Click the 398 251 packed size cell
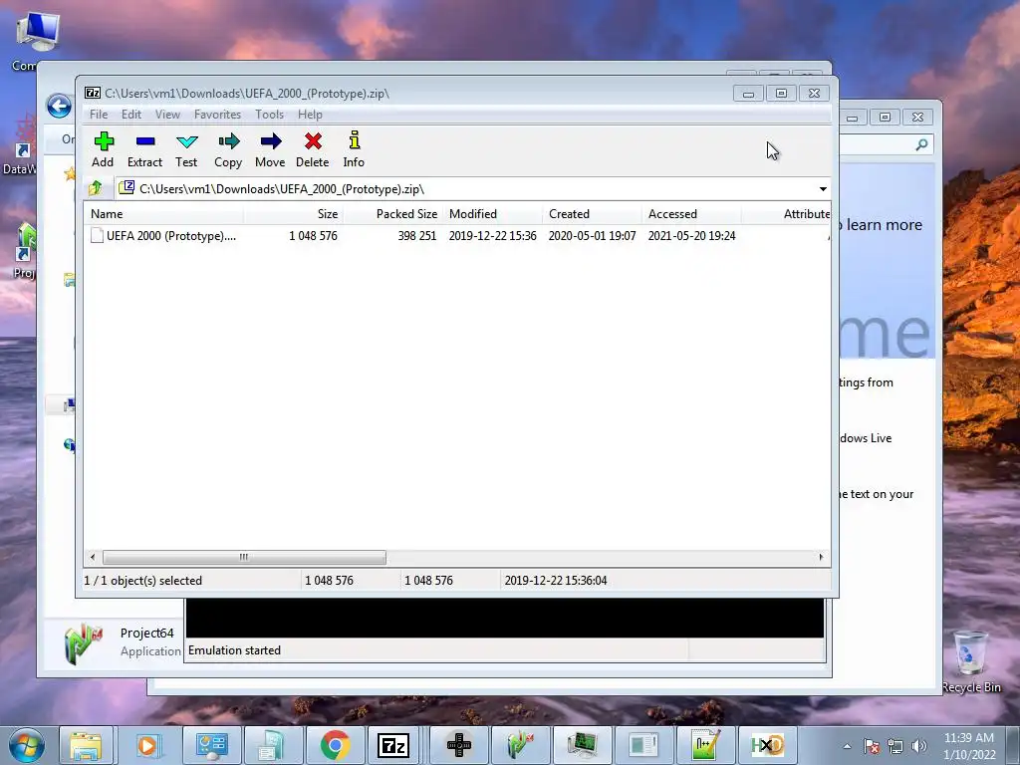Viewport: 1020px width, 765px height. pos(417,235)
